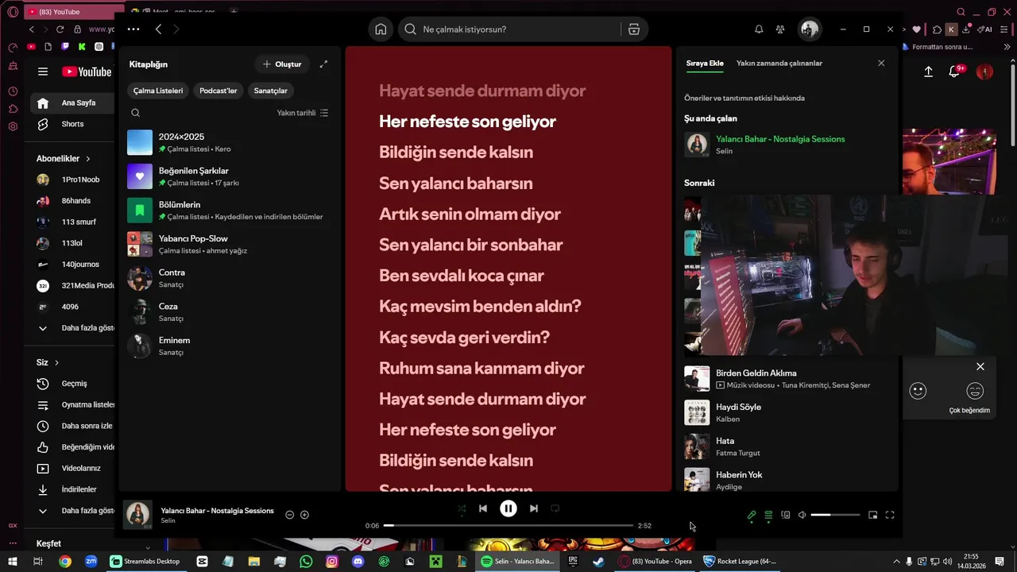Open now playing Yalancı Bahar in queue

(x=787, y=145)
